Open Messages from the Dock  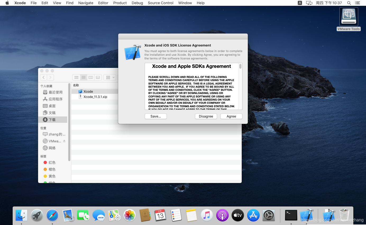point(99,215)
